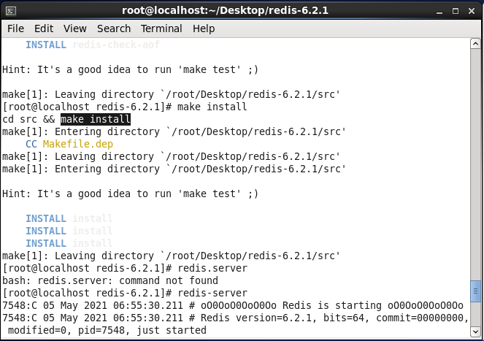Viewport: 484px width, 341px height.
Task: Click the vertical scrollbar thumb
Action: pos(475,291)
